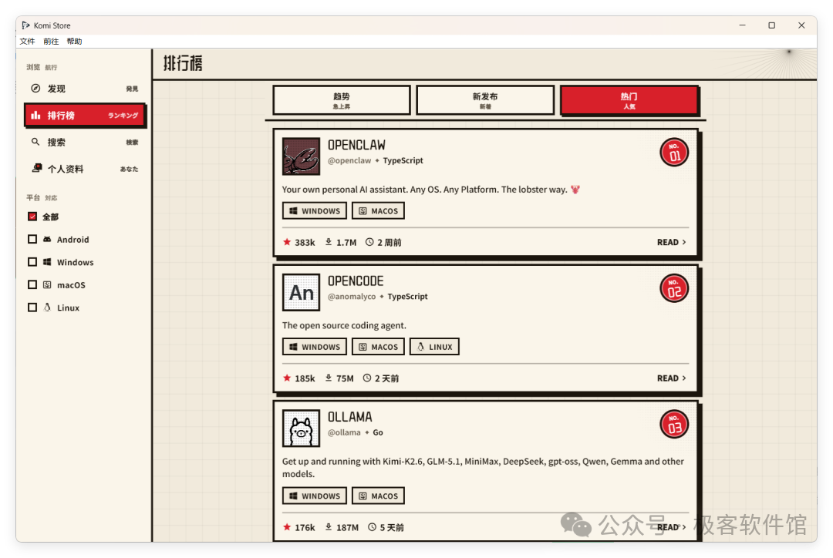Select the 热门 tab

coord(629,100)
